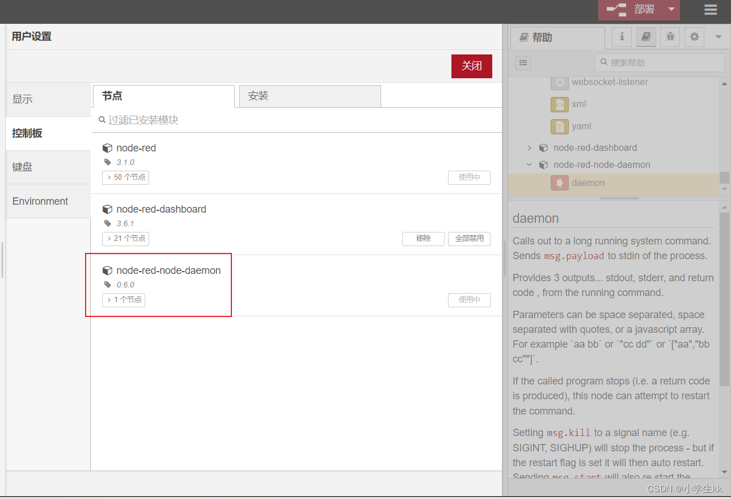Click msg.payload code text in help

(574, 256)
